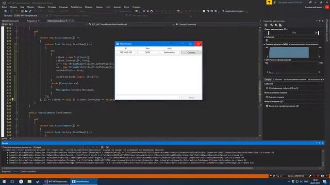This screenshot has height=185, width=330.
Task: Click the feedback icon beside quick launch
Action: point(275,2)
